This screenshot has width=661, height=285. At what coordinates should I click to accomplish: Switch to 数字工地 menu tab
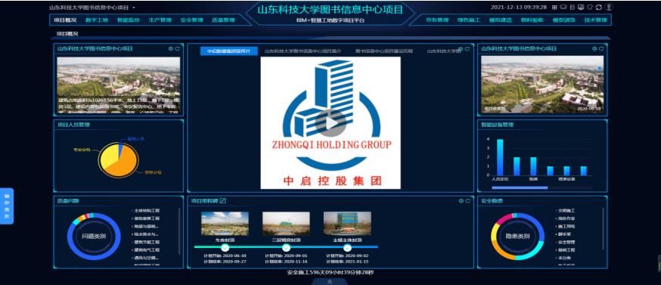pos(97,20)
